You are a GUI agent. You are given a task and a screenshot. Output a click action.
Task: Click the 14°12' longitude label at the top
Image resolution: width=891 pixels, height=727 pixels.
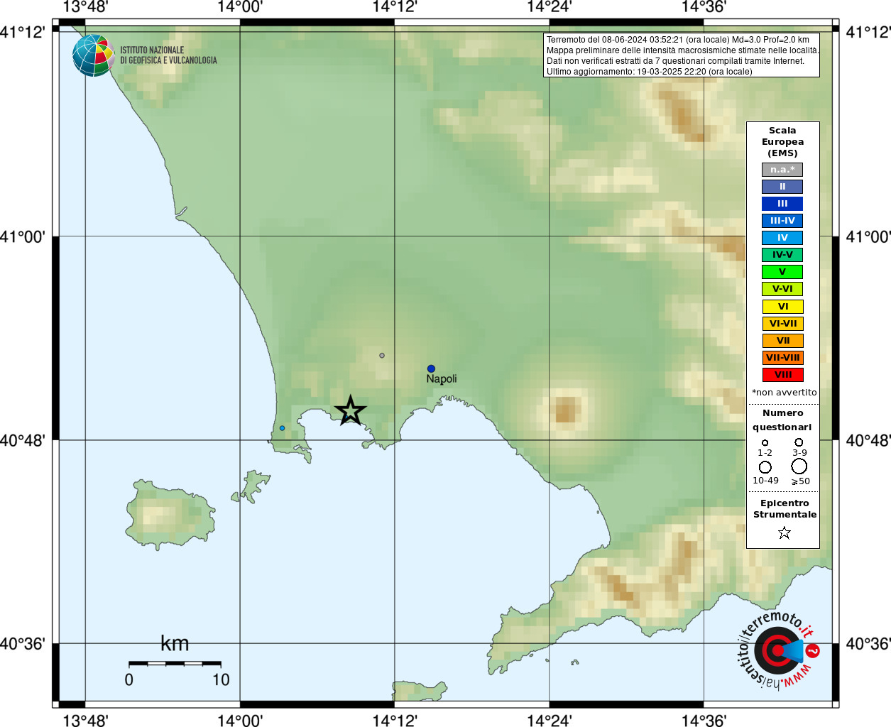pos(395,8)
